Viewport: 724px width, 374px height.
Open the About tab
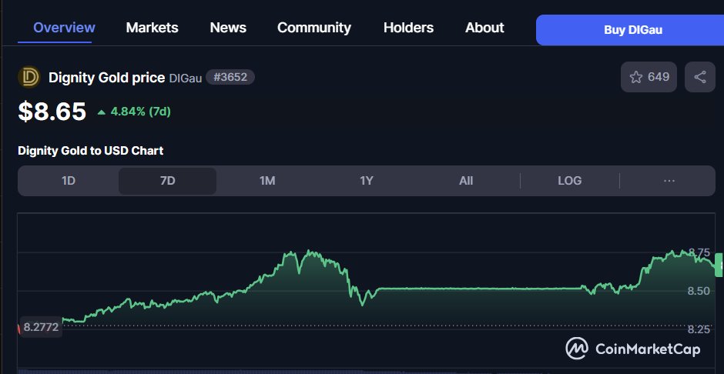click(484, 28)
